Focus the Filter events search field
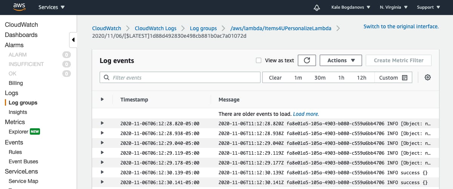Screen dimensions: 453x189 (180, 77)
